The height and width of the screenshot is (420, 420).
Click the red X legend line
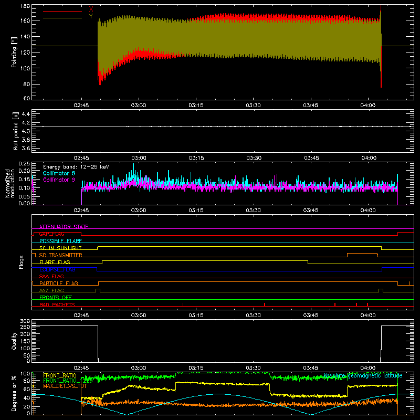(x=62, y=11)
